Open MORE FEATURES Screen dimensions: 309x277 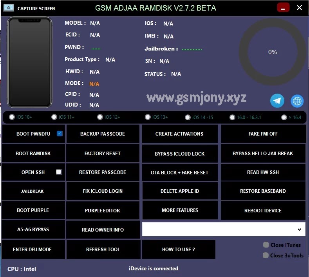click(180, 210)
